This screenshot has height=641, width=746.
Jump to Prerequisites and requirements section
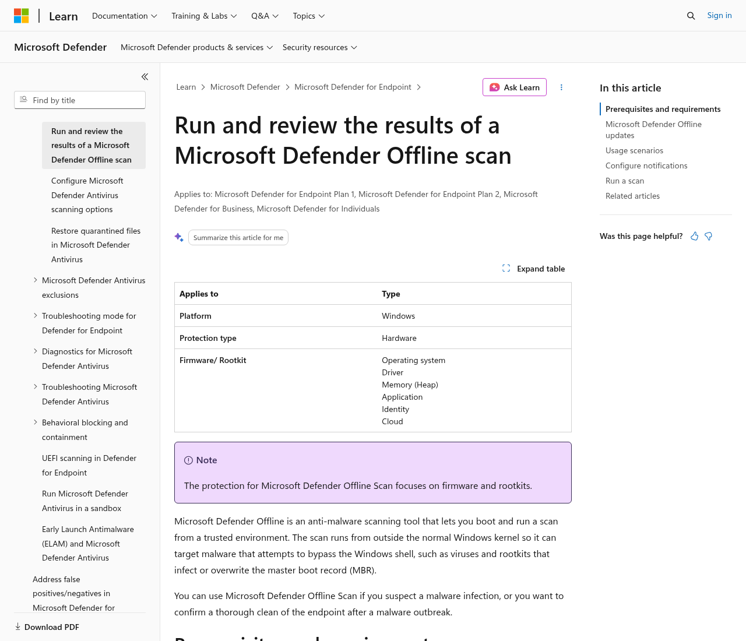coord(663,109)
